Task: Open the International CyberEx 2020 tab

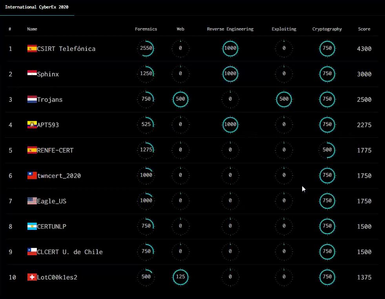Action: 37,7
